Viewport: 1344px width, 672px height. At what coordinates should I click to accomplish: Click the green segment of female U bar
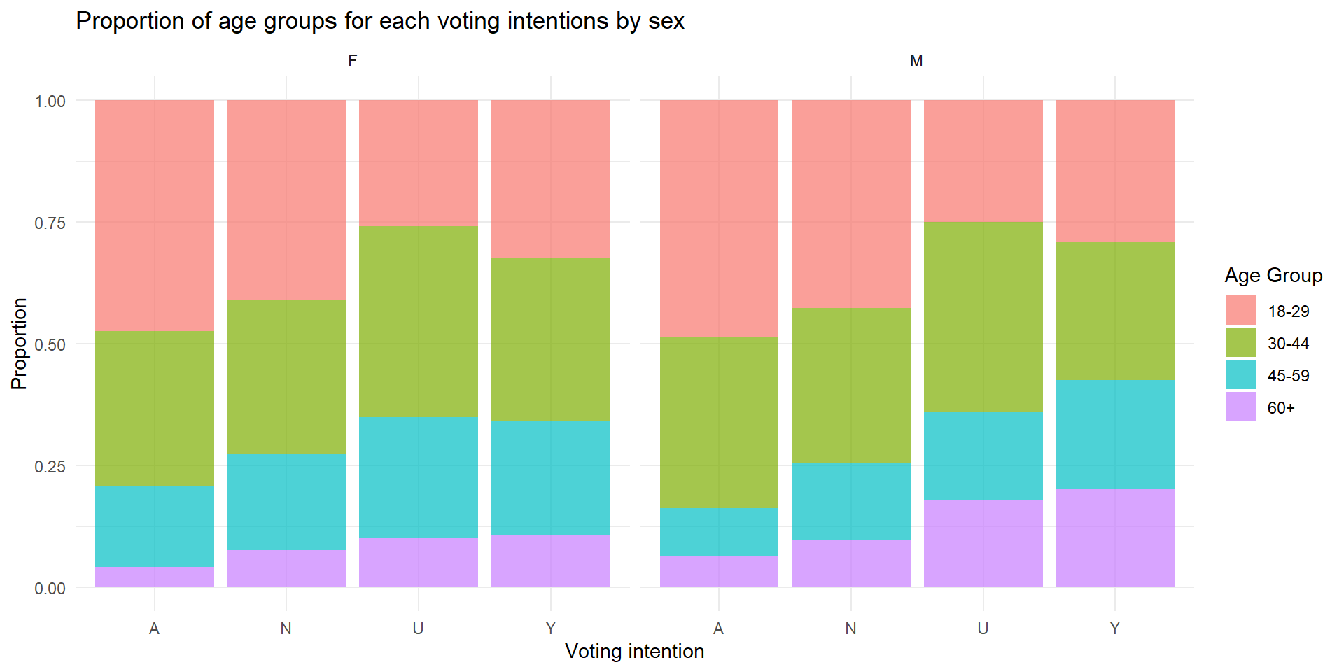pyautogui.click(x=419, y=321)
